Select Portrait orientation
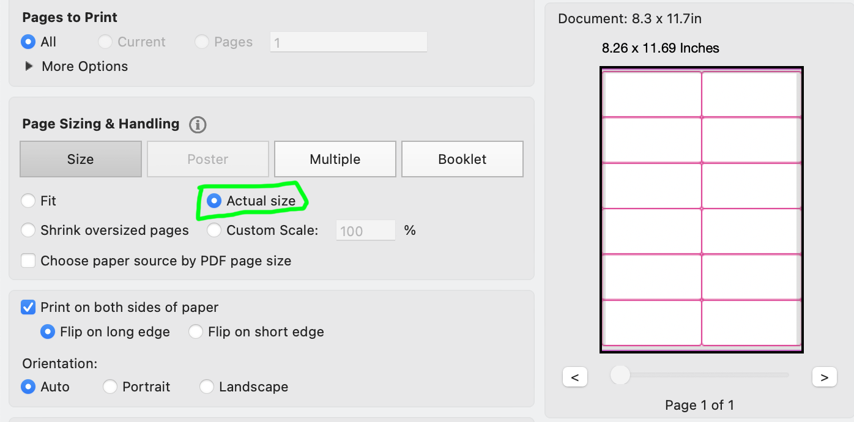This screenshot has height=422, width=854. pyautogui.click(x=110, y=387)
